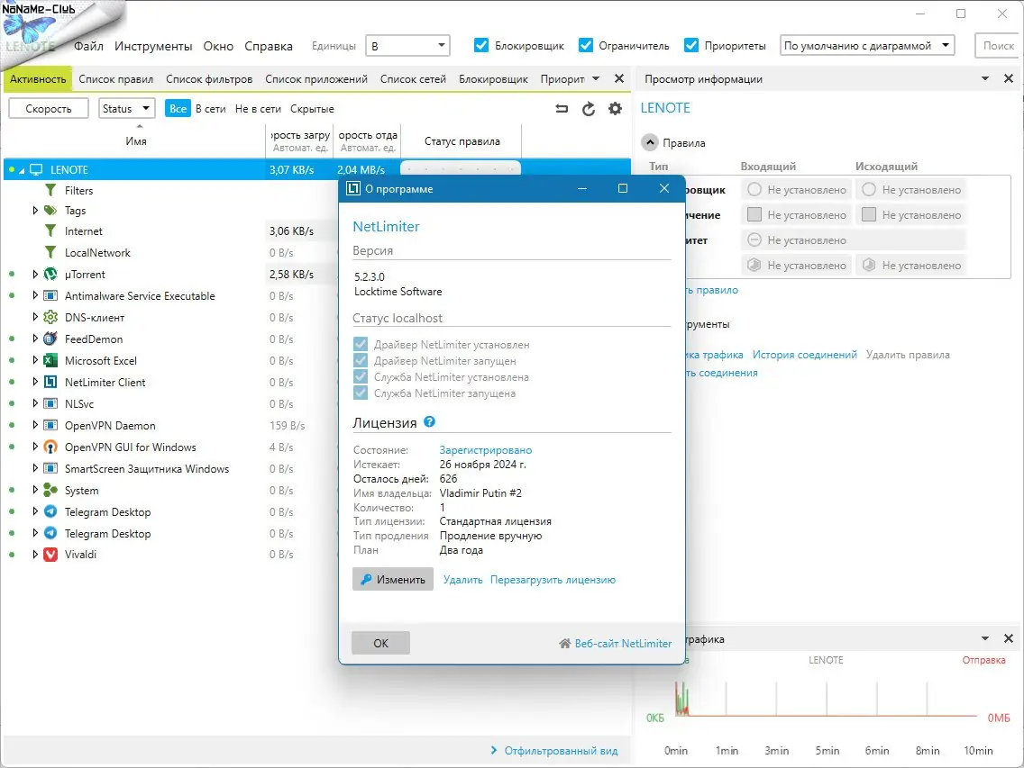The image size is (1024, 768).
Task: Select the В сети filter
Action: pyautogui.click(x=211, y=108)
